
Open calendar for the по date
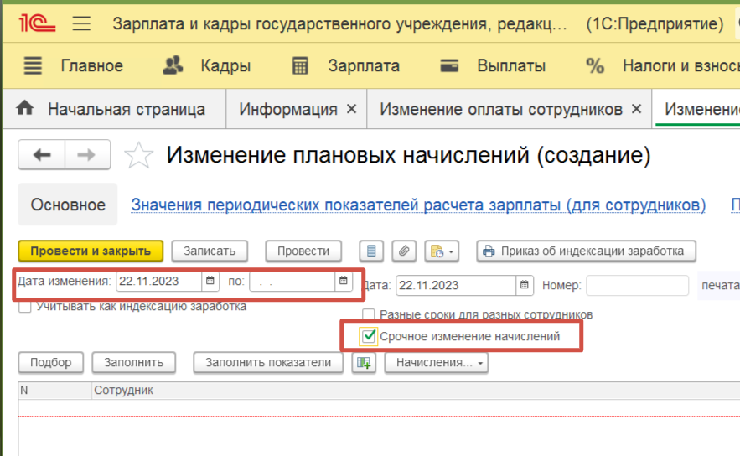(344, 281)
